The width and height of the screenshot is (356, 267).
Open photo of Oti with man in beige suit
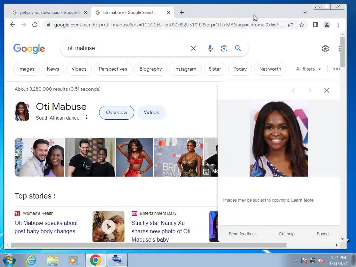pos(40,157)
